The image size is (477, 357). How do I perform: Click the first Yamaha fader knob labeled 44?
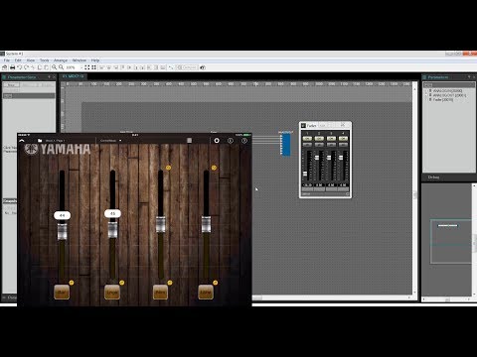(x=63, y=231)
